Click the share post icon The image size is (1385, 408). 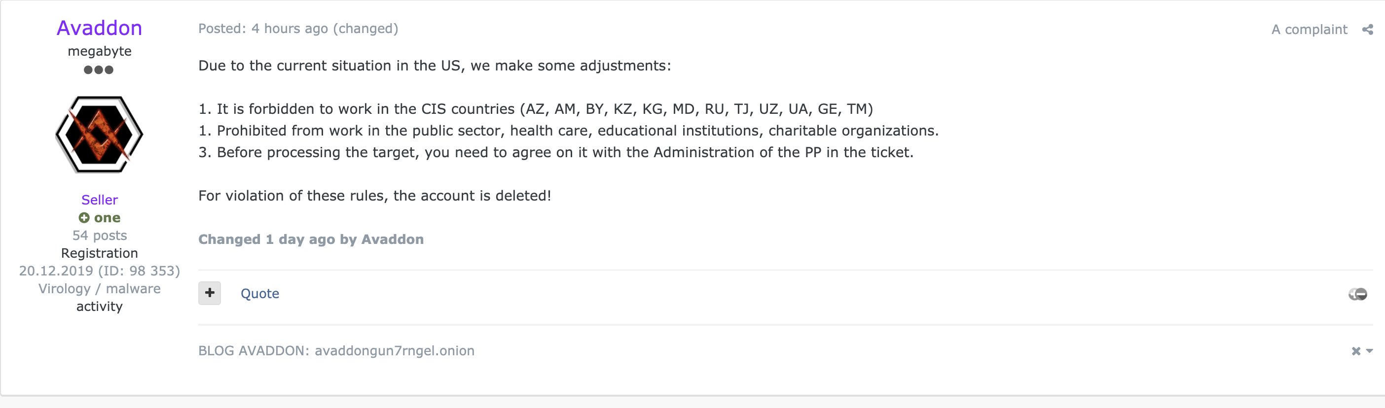tap(1367, 30)
